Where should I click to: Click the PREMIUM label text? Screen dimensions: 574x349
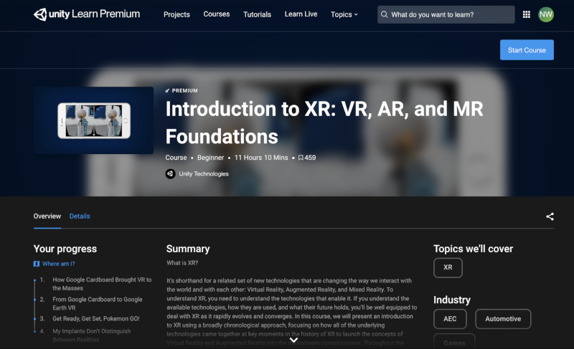tap(185, 90)
